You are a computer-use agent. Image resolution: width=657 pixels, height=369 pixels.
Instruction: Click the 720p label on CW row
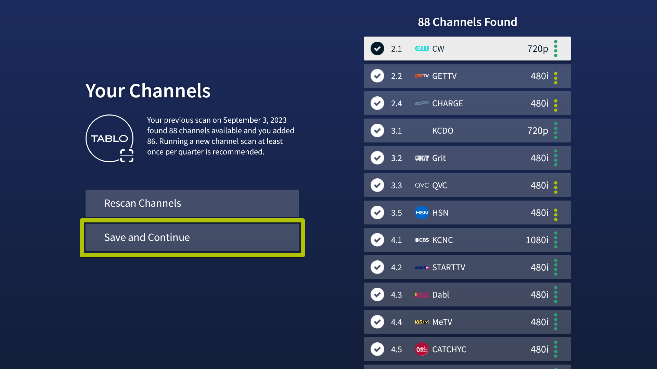538,49
